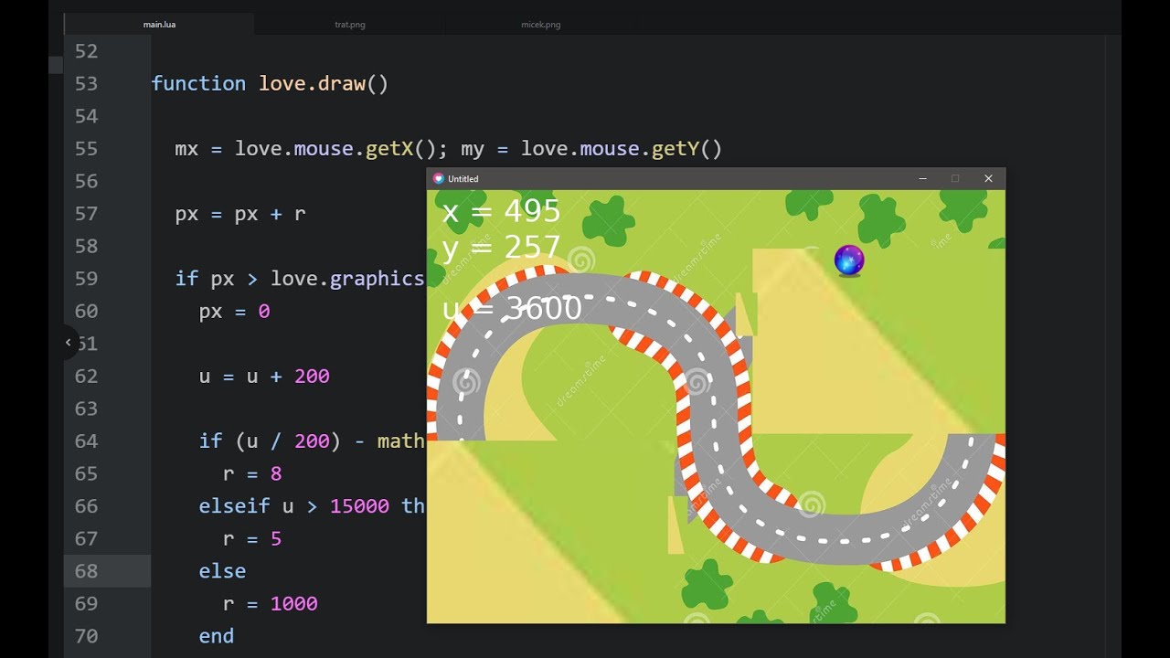Click the disabled maximize button of the Untitled window
Image resolution: width=1170 pixels, height=658 pixels.
tap(955, 178)
